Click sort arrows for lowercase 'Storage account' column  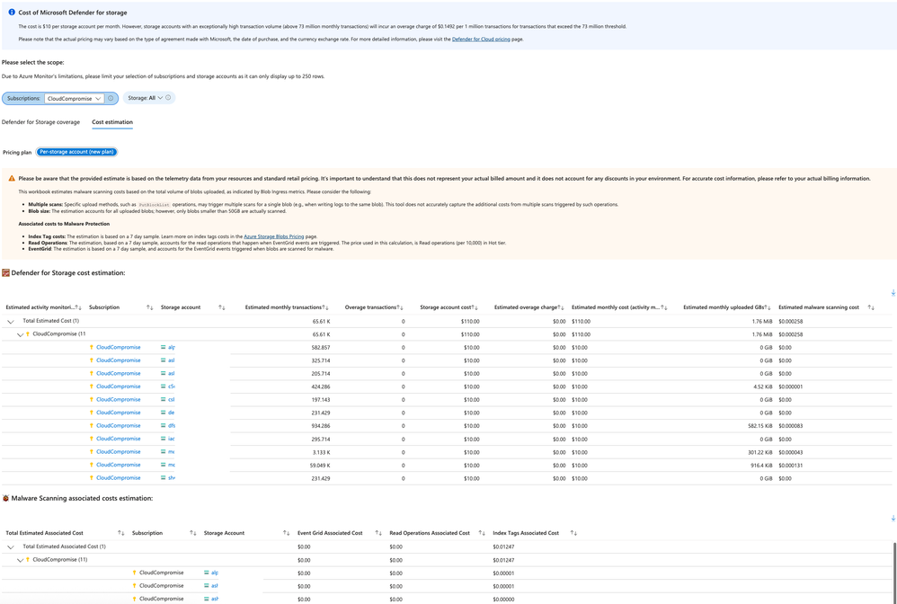(221, 307)
